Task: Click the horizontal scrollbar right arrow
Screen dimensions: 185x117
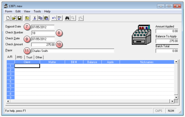Action: click(172, 101)
